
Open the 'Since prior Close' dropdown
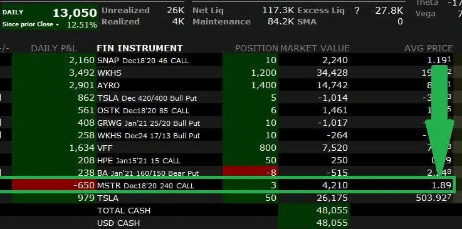[31, 24]
